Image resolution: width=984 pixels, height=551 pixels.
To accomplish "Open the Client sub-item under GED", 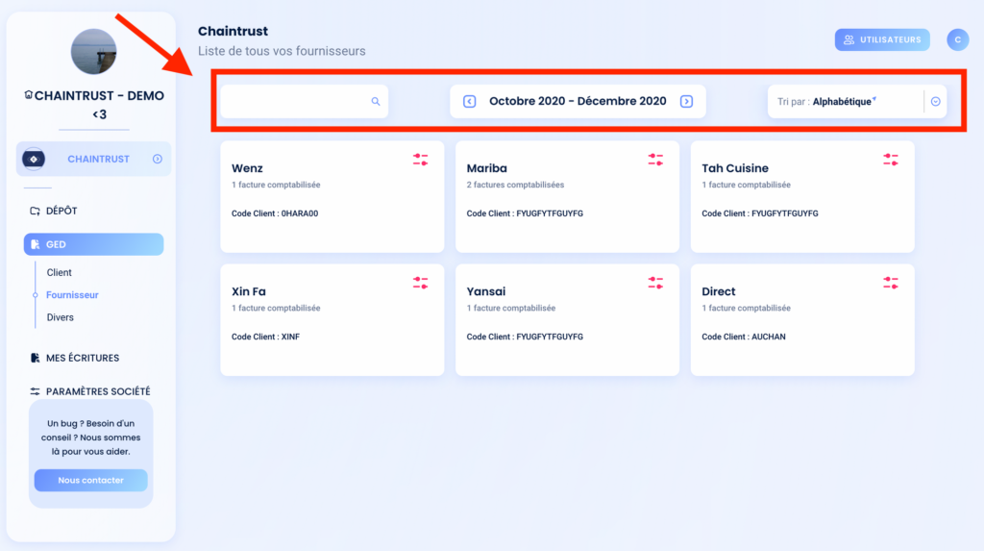I will coord(59,273).
